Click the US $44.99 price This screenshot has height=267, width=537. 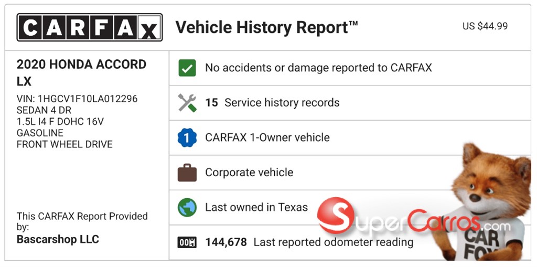[485, 26]
